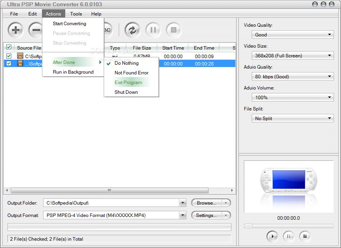Click the Pause converting toolbar button

153,30
